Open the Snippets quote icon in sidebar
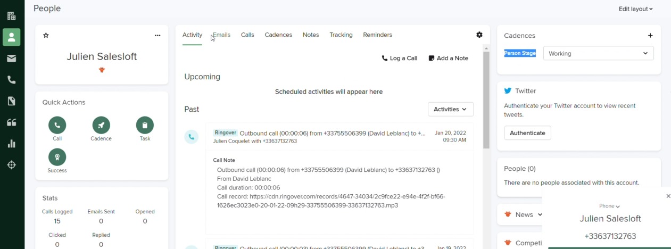671x249 pixels. pos(11,122)
